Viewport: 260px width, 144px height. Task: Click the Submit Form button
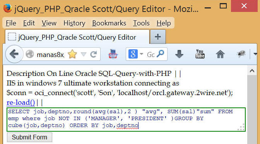click(x=29, y=137)
